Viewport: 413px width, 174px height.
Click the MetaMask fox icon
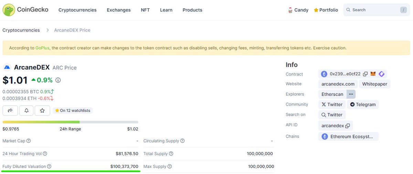click(x=373, y=74)
